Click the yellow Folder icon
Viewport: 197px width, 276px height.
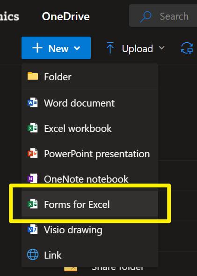click(33, 76)
